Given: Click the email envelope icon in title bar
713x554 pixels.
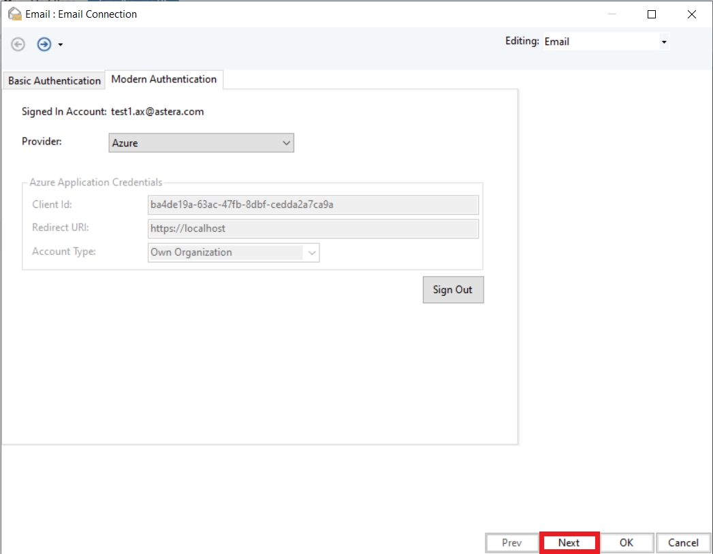Looking at the screenshot, I should [14, 14].
